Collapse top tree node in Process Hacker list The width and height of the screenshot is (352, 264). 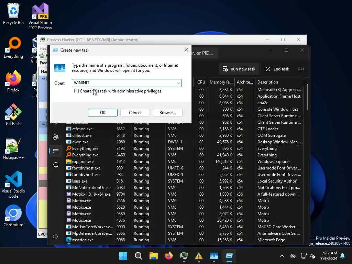[x=43, y=79]
